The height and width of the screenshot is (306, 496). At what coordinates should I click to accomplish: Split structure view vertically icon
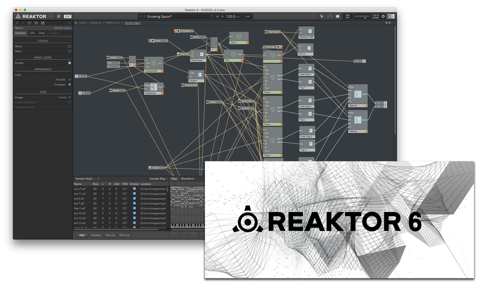pyautogui.click(x=390, y=23)
